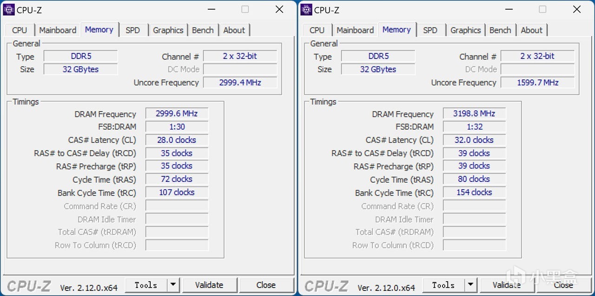Switch to Mainboard tab in right window
This screenshot has width=595, height=296.
(x=355, y=30)
